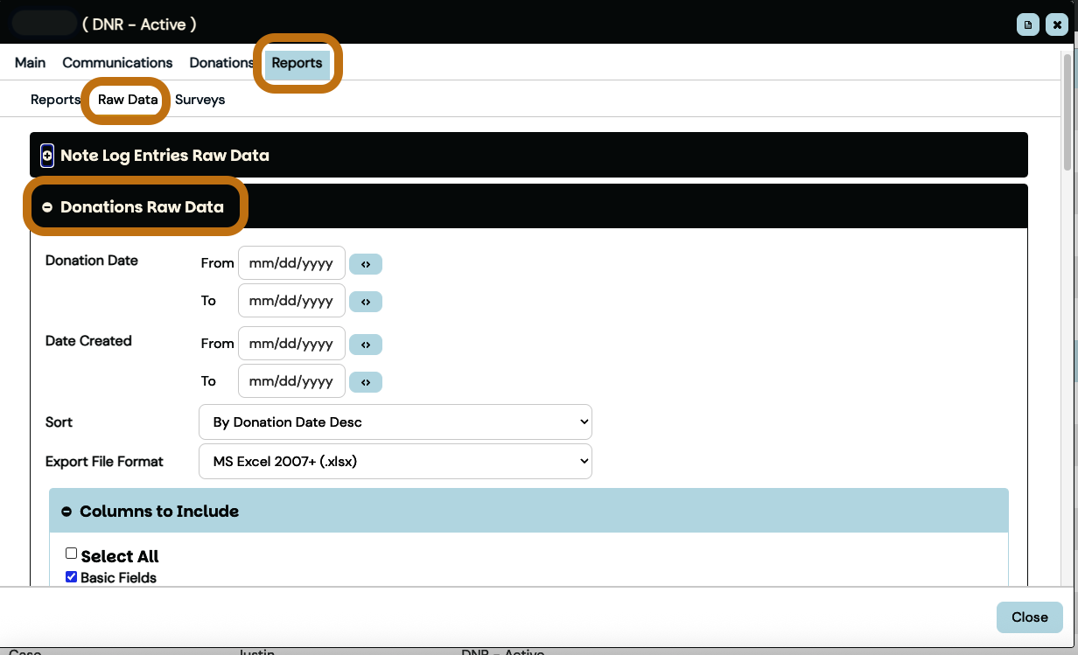Click the document icon in the header

tap(1028, 24)
